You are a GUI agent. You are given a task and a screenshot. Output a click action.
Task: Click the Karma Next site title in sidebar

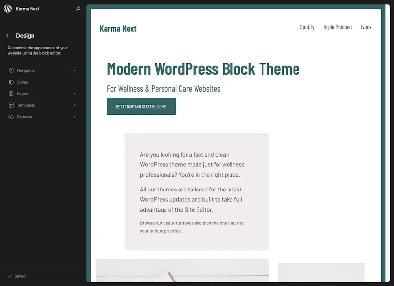[x=28, y=9]
